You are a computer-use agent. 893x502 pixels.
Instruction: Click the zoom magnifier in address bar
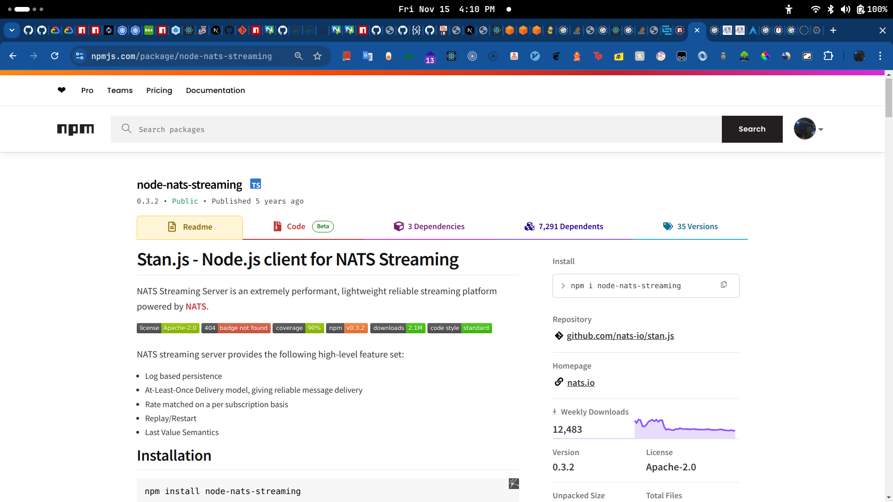(x=299, y=56)
